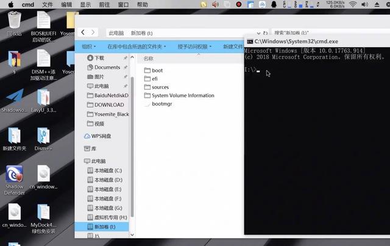The height and width of the screenshot is (246, 390).
Task: Click the speaker volume icon in menu bar
Action: click(x=364, y=4)
